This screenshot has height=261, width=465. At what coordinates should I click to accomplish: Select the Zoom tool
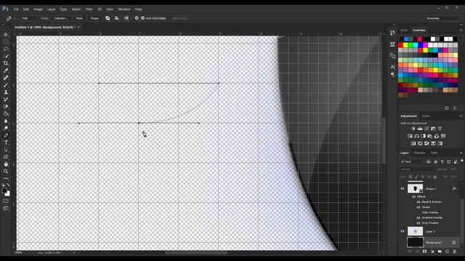pyautogui.click(x=6, y=171)
